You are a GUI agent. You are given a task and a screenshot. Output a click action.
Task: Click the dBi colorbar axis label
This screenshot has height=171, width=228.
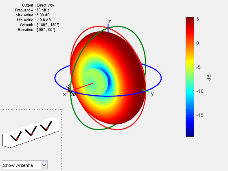point(209,77)
